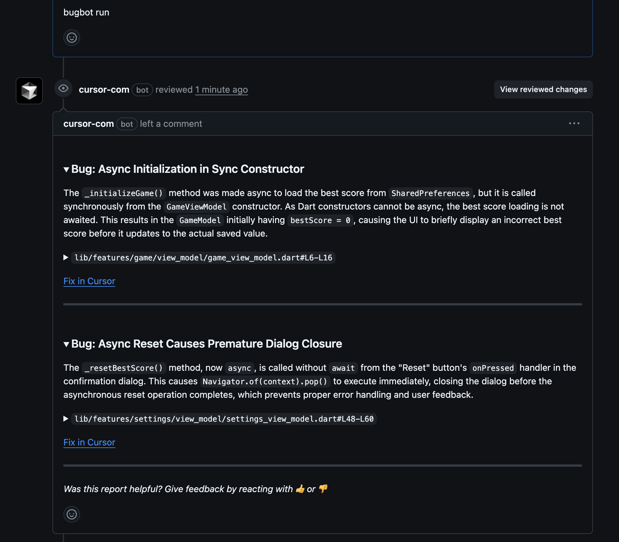Add emoji reaction to the bot review

pos(72,514)
